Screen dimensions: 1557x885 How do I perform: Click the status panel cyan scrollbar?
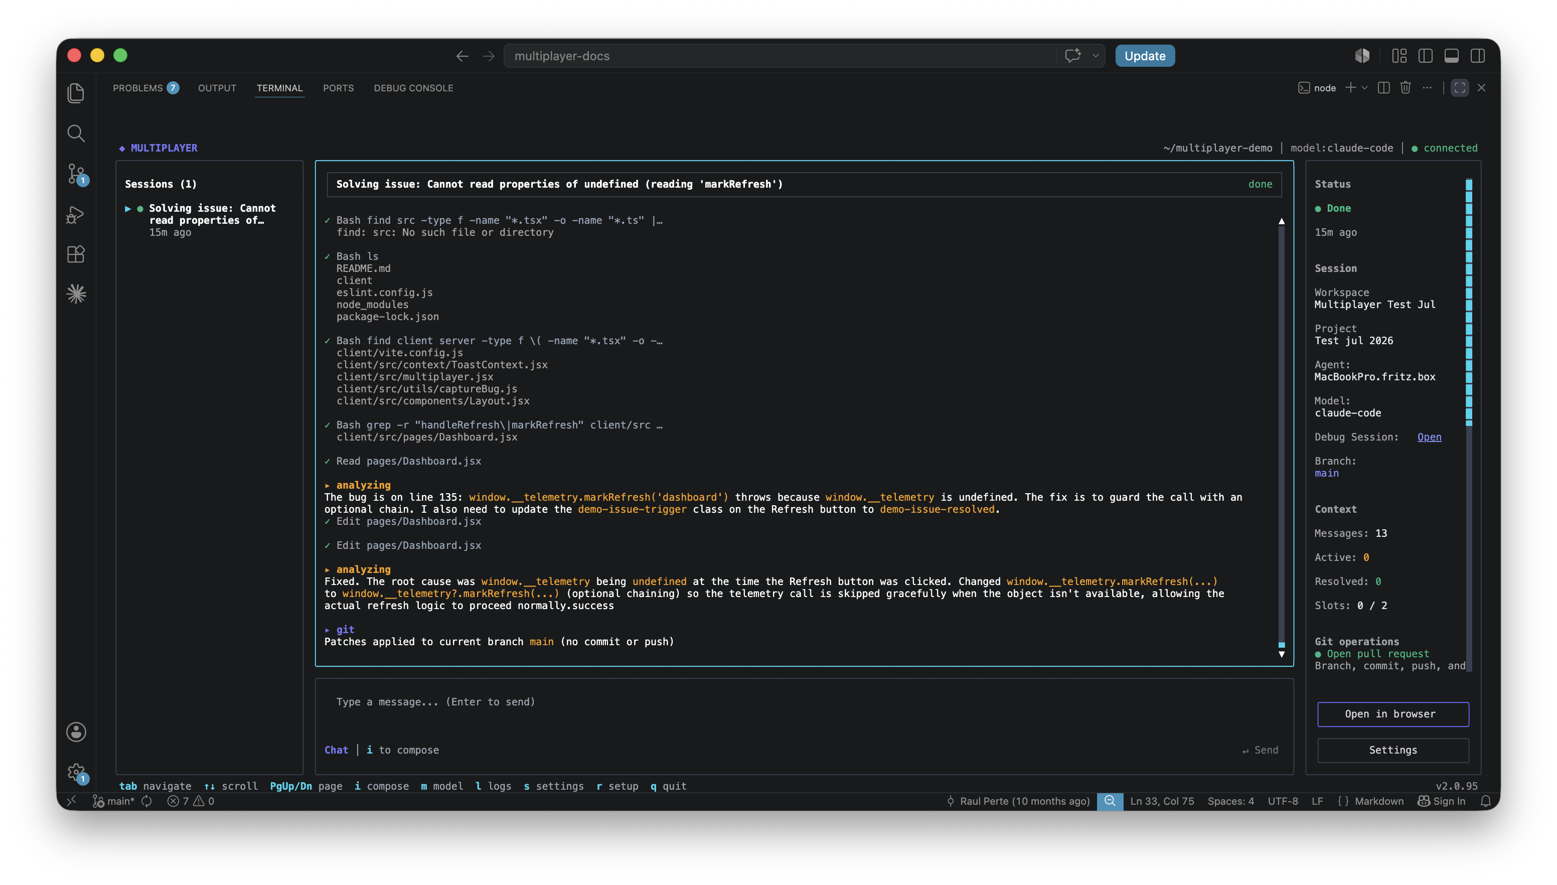(x=1469, y=302)
